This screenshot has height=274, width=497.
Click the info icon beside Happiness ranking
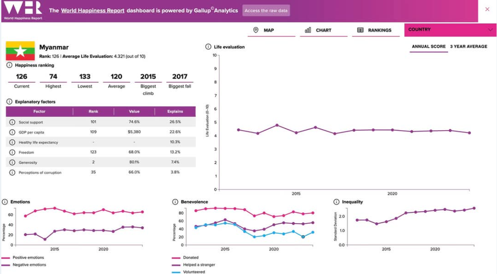point(10,65)
